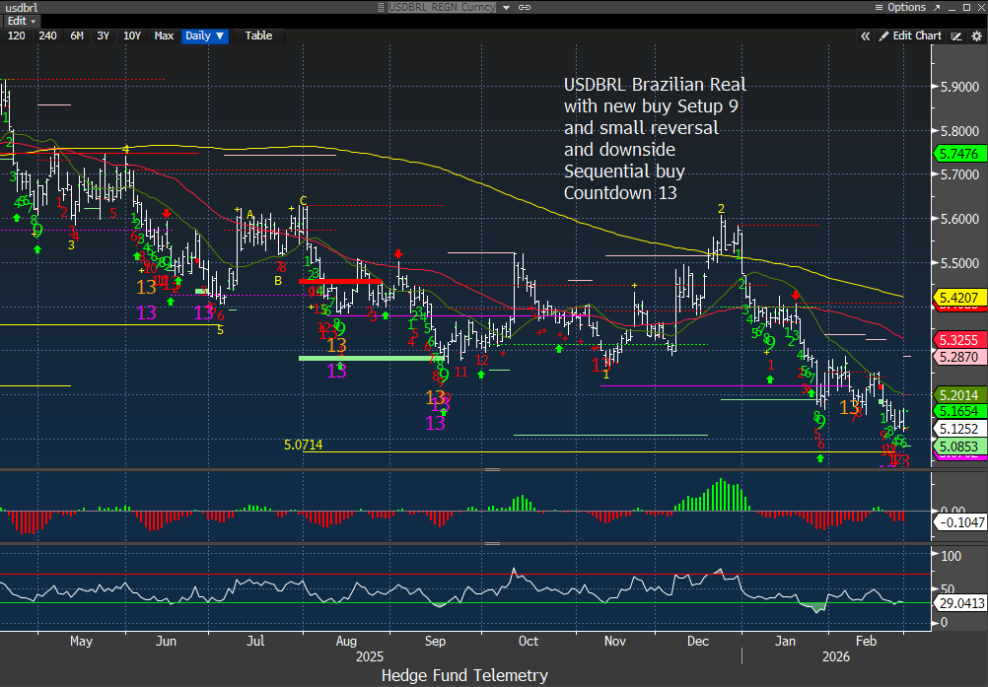Open the Edit dropdown menu
The image size is (988, 687).
pos(22,21)
